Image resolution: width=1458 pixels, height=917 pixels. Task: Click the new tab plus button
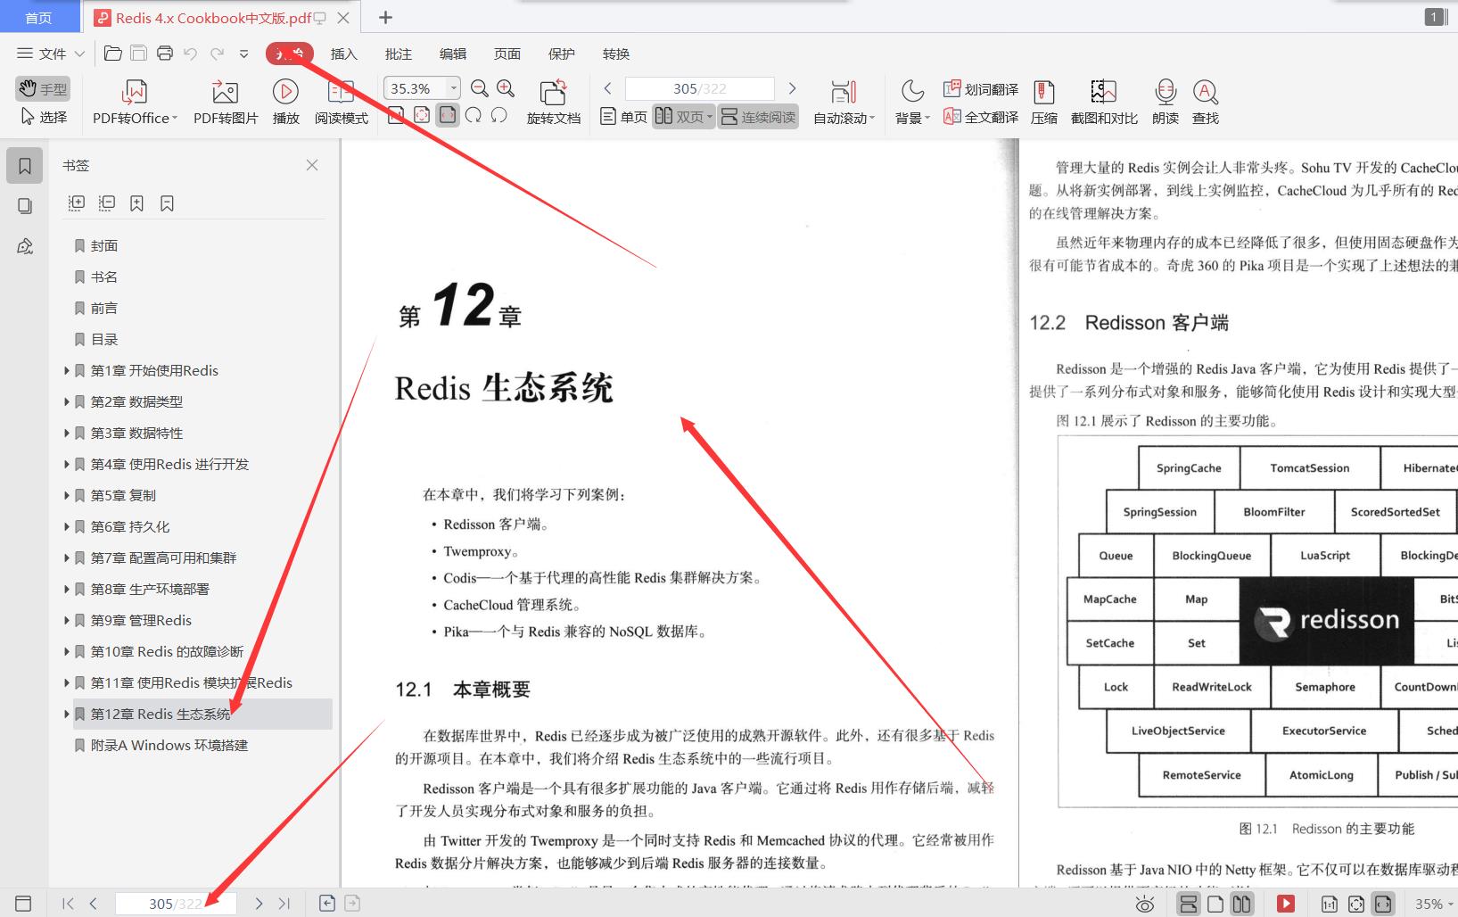click(x=385, y=17)
